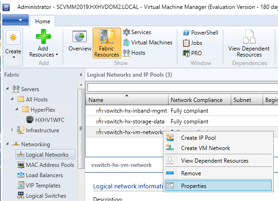Open the blue application menu dropdown

(15, 20)
